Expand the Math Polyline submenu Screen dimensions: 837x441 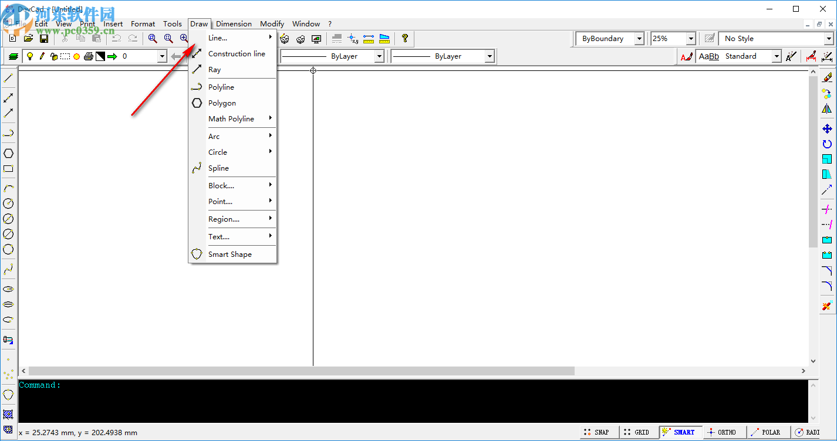tap(232, 118)
